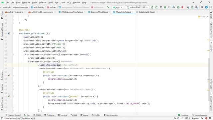Open the Device File Explorer side panel
Image resolution: width=213 pixels, height=120 pixels.
tap(211, 102)
